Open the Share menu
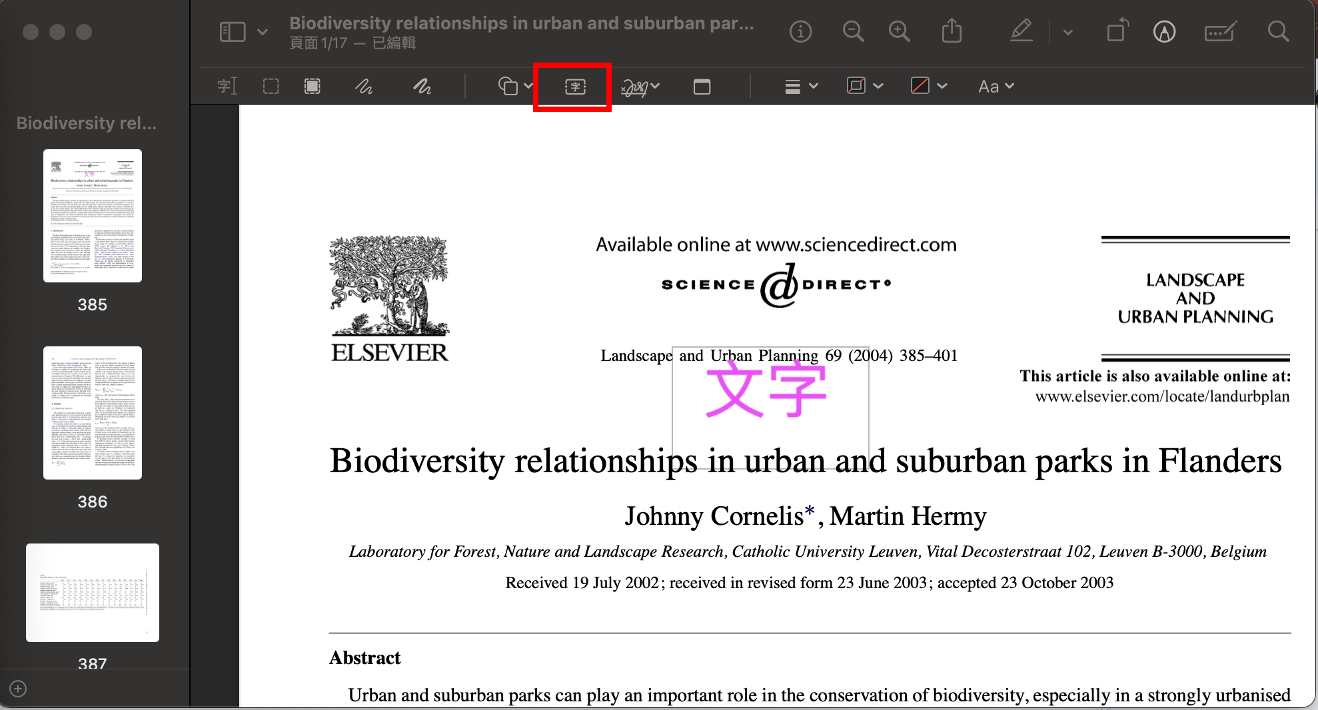Screen dimensions: 1318x710 (x=952, y=31)
